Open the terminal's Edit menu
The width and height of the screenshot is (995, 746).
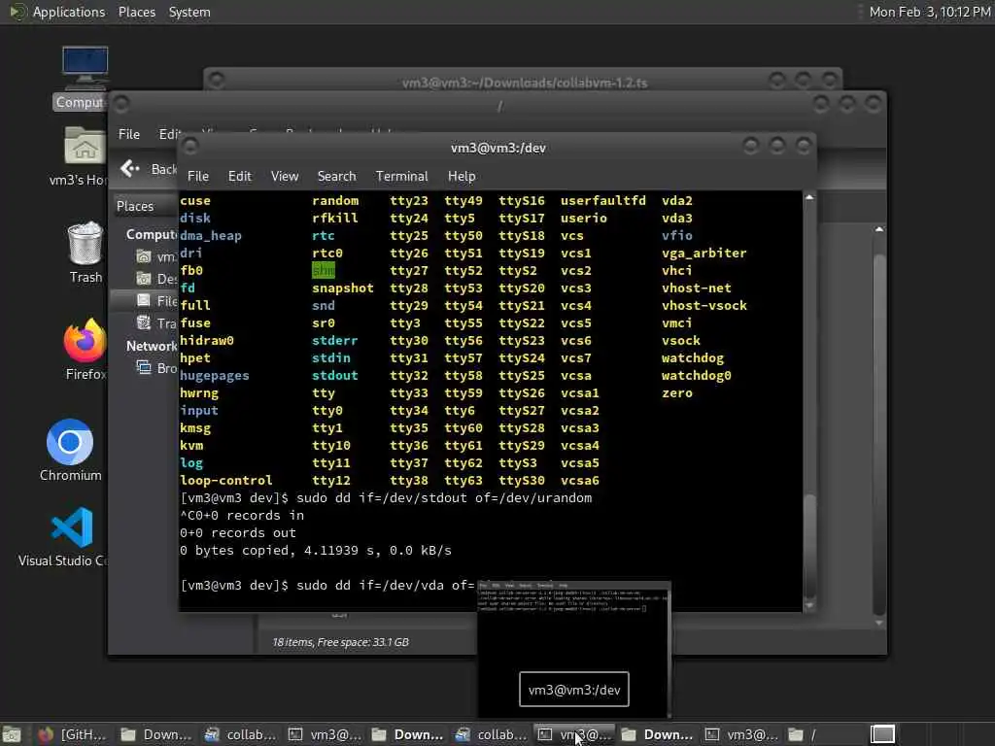point(239,177)
